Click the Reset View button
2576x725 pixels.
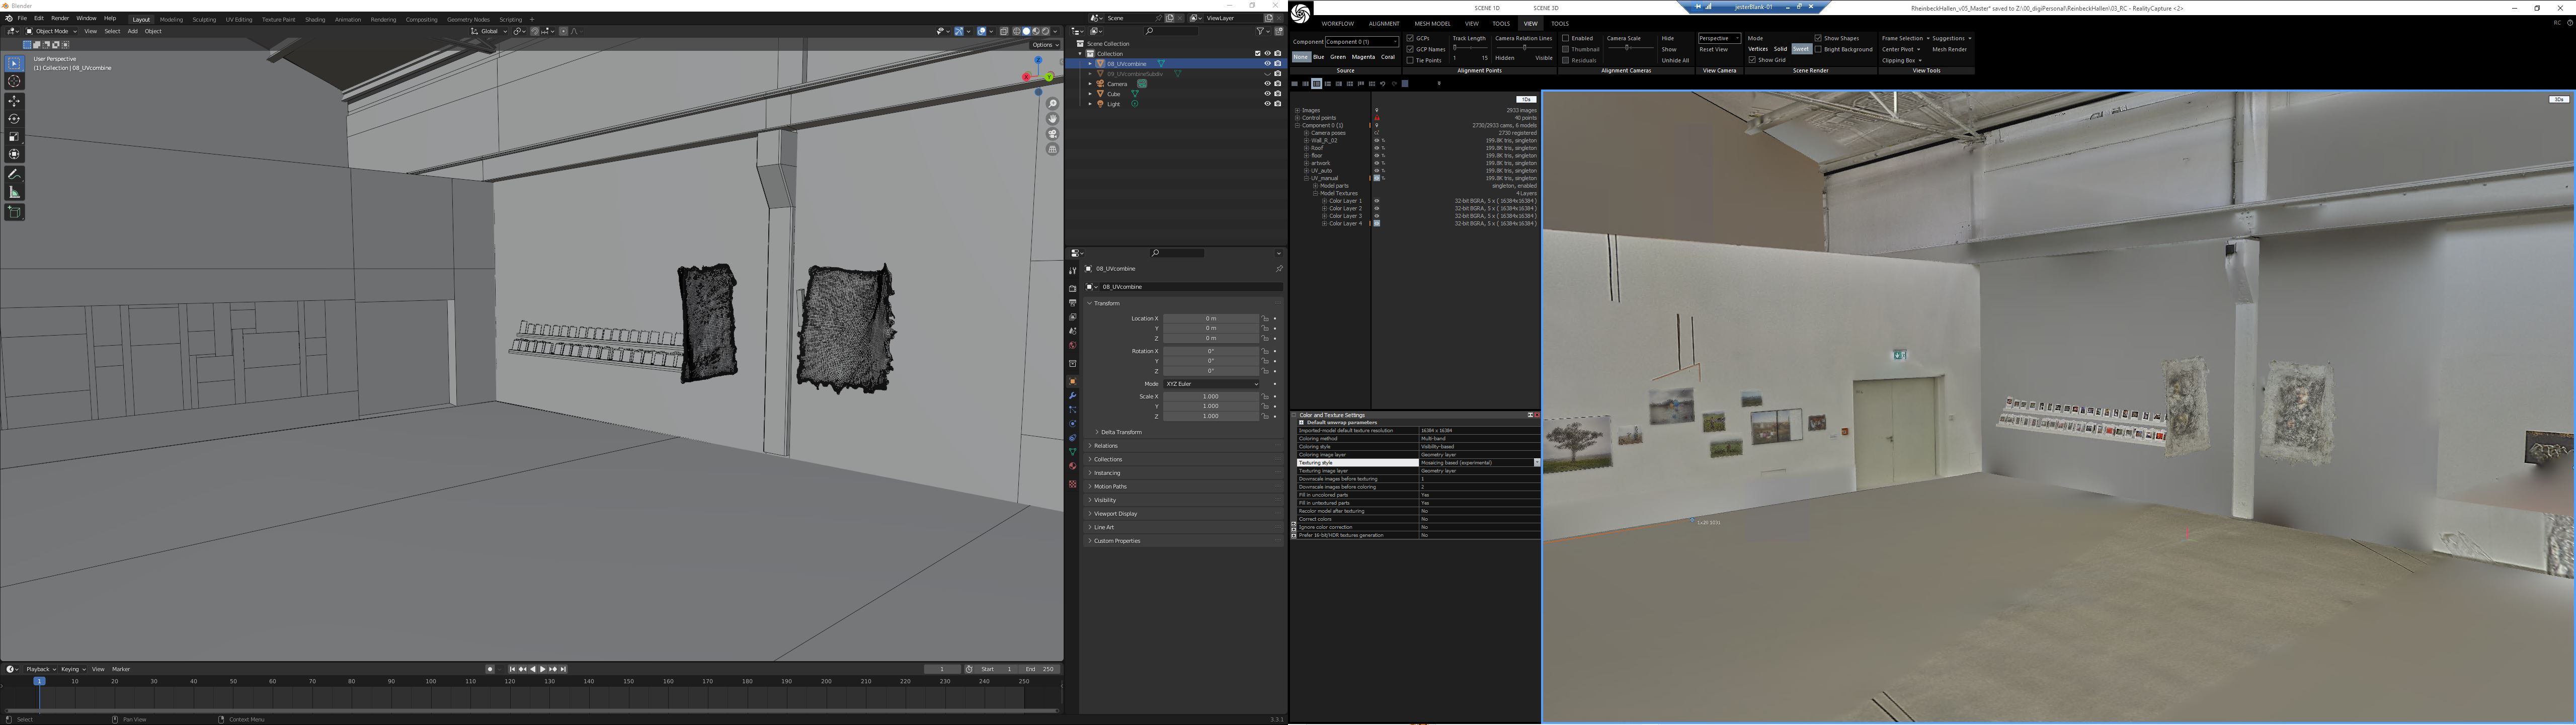pyautogui.click(x=1713, y=49)
